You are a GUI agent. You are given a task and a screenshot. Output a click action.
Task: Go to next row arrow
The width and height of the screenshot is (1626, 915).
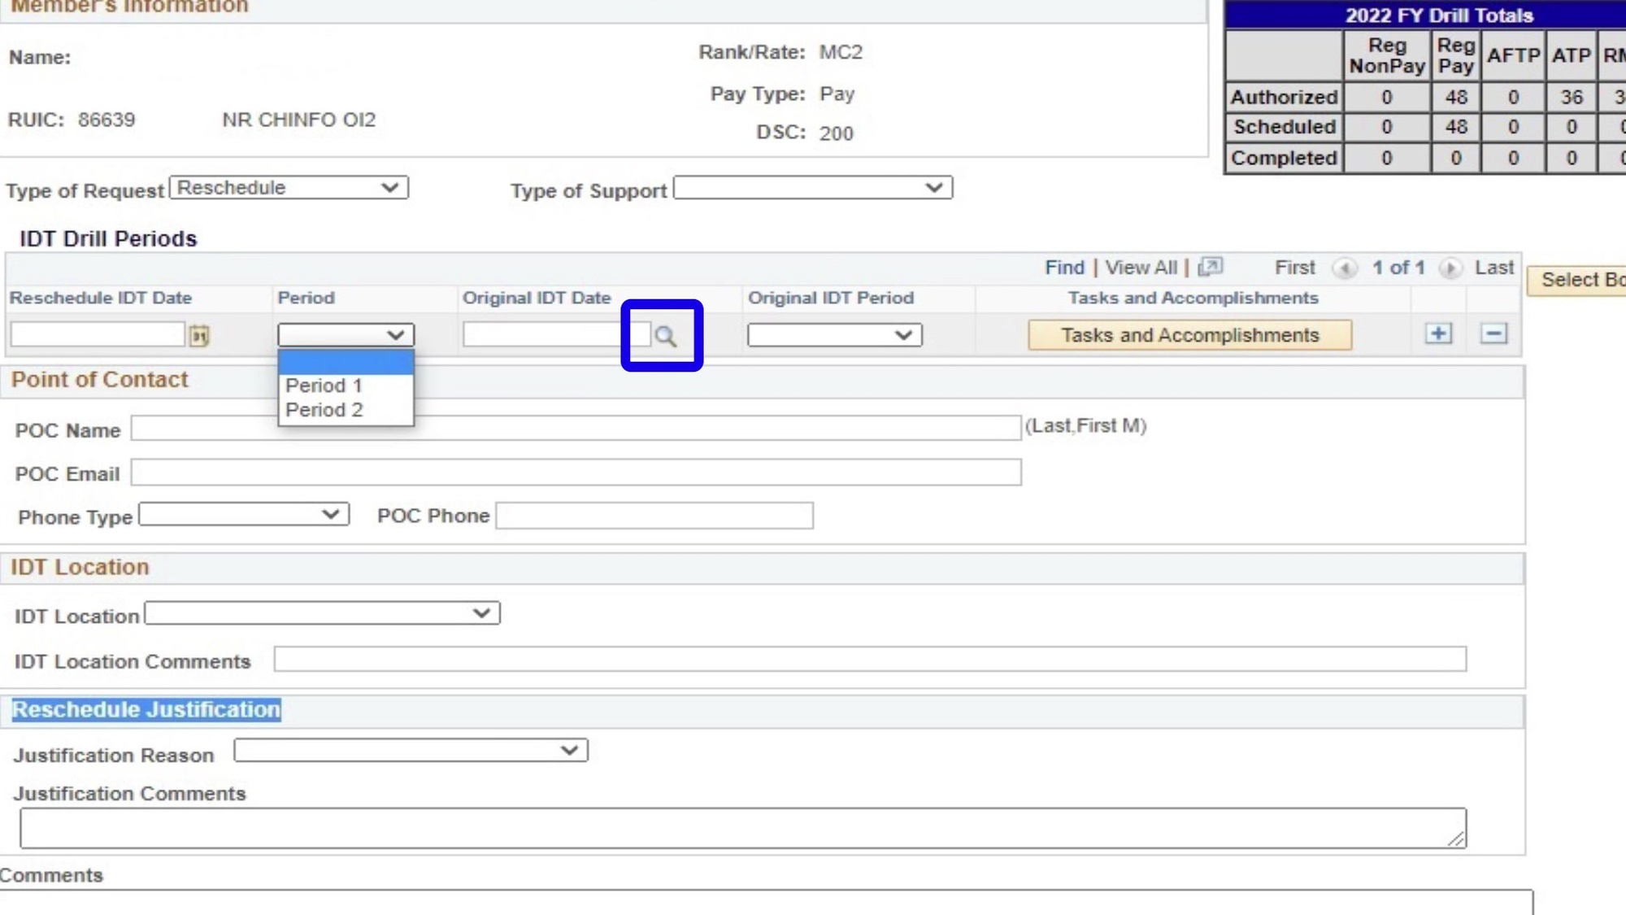click(1450, 268)
